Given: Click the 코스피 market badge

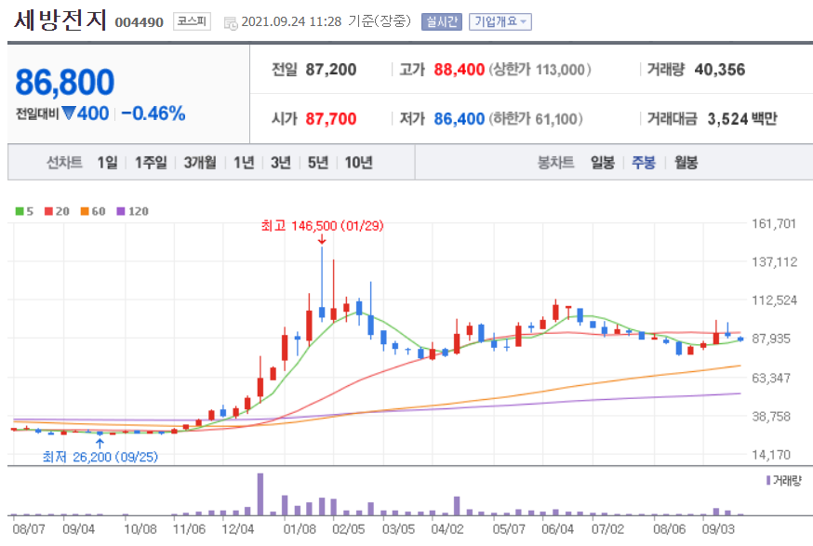Looking at the screenshot, I should (192, 21).
